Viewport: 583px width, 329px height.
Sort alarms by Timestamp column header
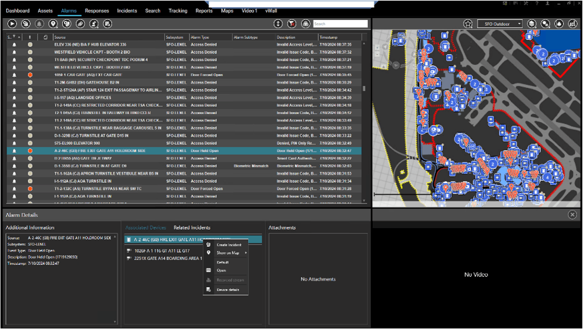point(328,37)
